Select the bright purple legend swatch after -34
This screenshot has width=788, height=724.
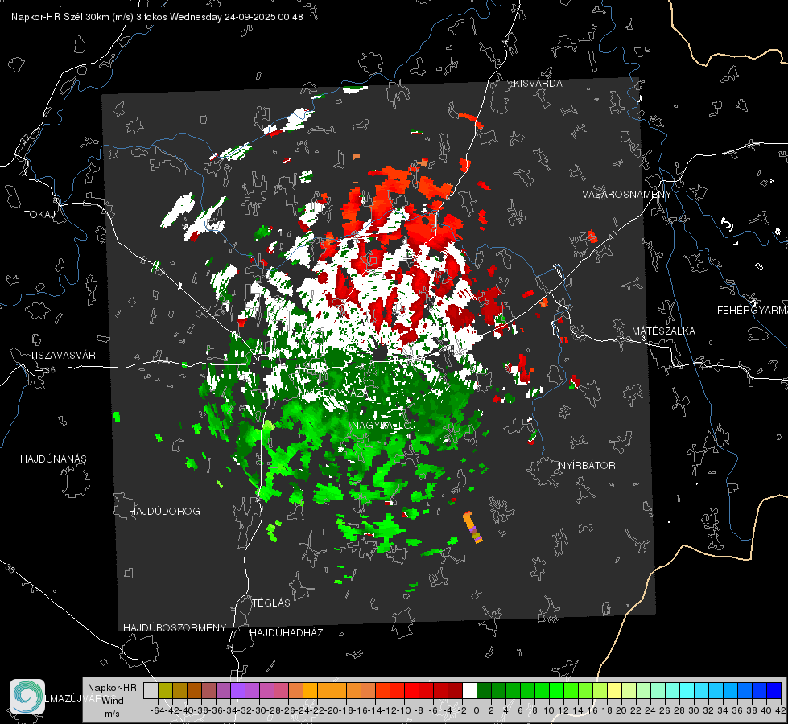coord(237,691)
